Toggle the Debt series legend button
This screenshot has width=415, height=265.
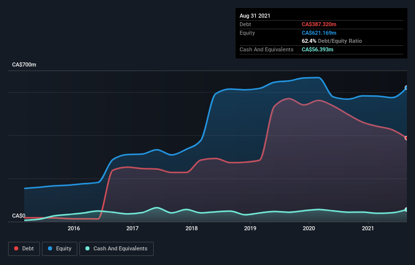24,249
